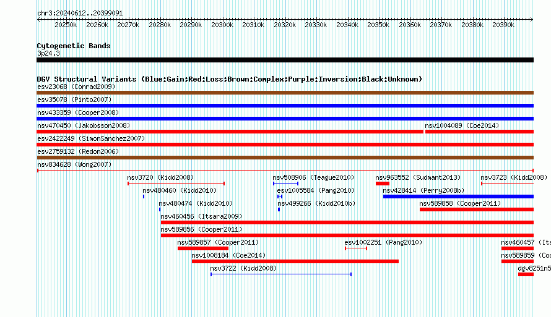Click the tiny blue nsv480474 marker
Screen dimensions: 551x317
[160, 209]
